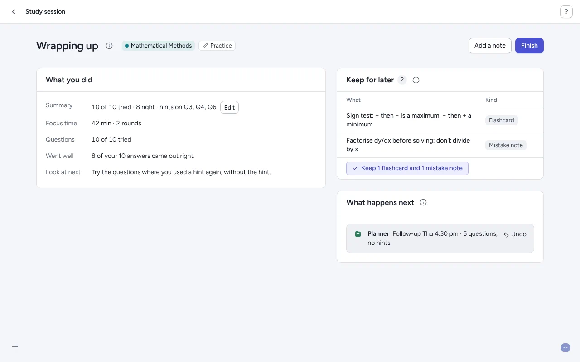Screen dimensions: 580x362
Task: Show info icon beside Keep for later
Action: coord(416,80)
